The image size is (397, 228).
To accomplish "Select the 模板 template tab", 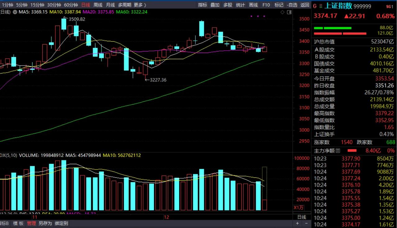I will [x=18, y=223].
